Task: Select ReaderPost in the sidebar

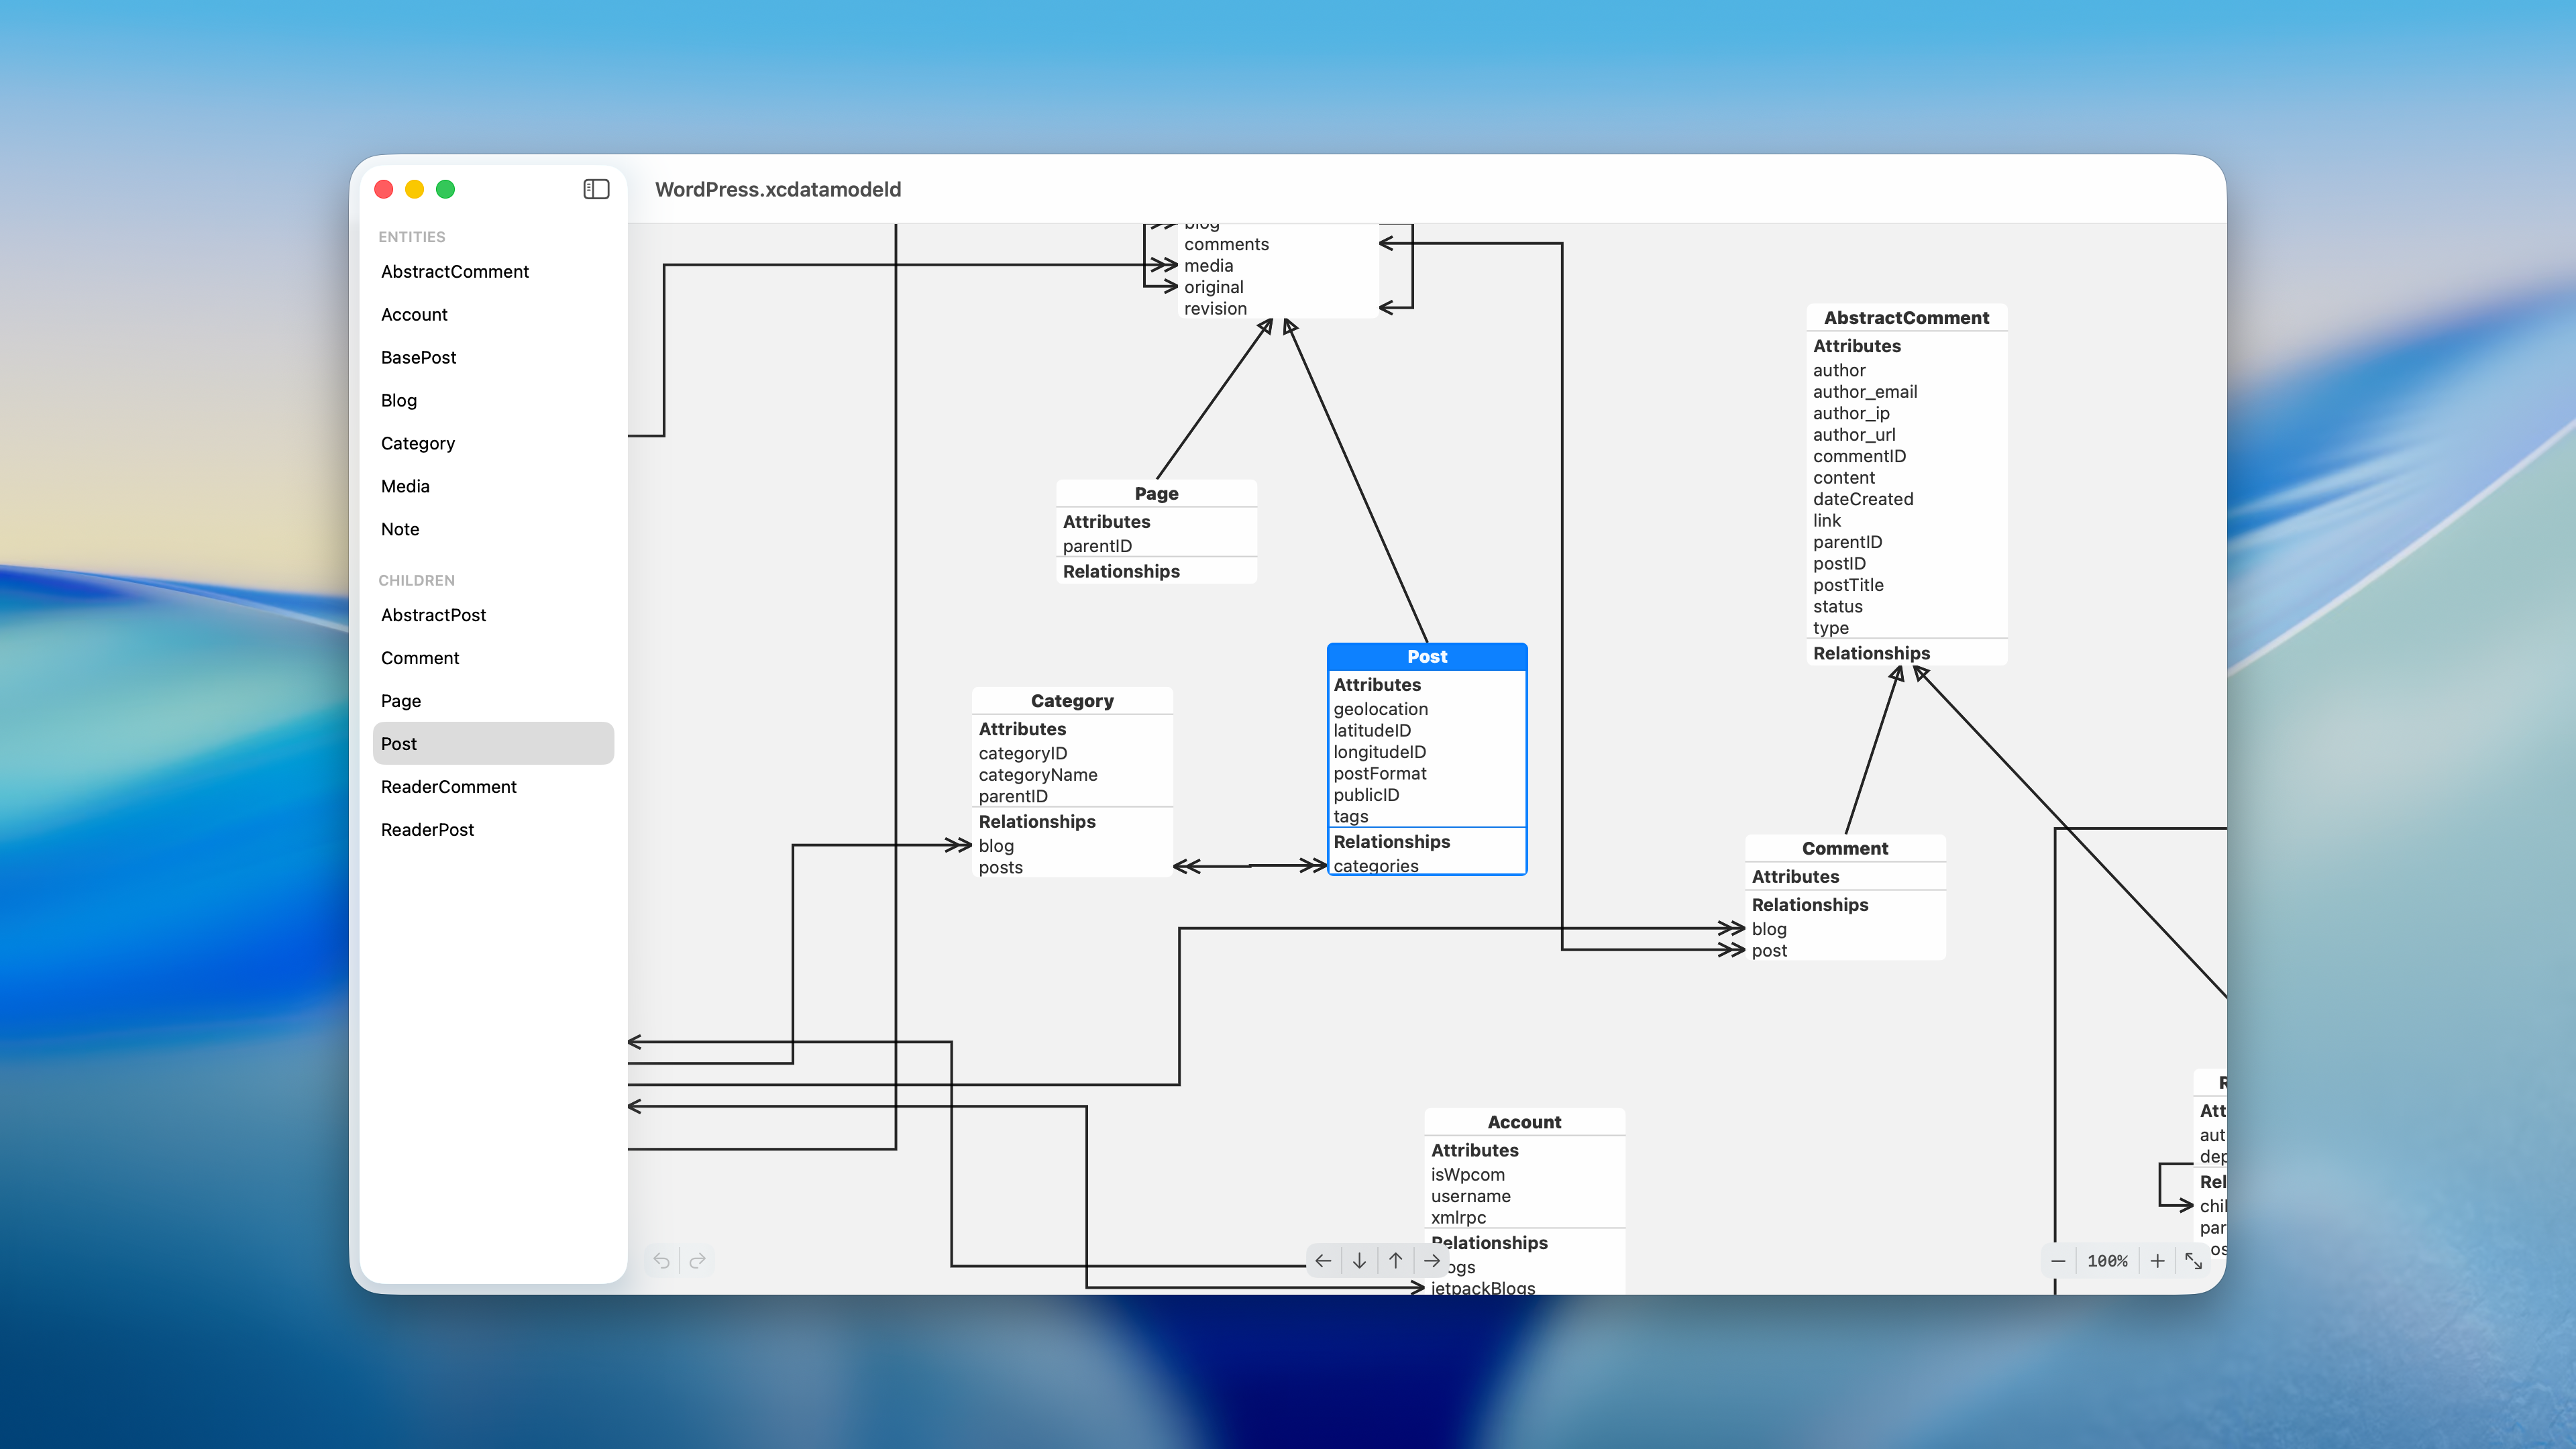Action: click(493, 830)
